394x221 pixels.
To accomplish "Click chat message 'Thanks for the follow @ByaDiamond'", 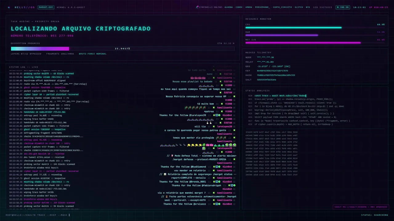I will pos(183,167).
